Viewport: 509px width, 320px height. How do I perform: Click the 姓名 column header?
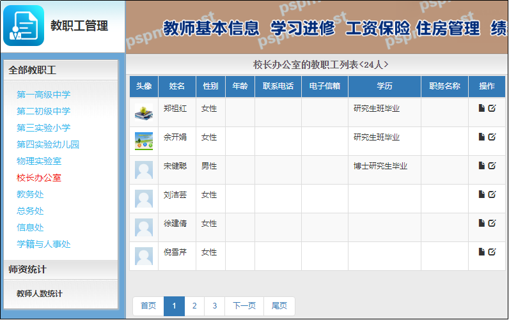tap(177, 86)
